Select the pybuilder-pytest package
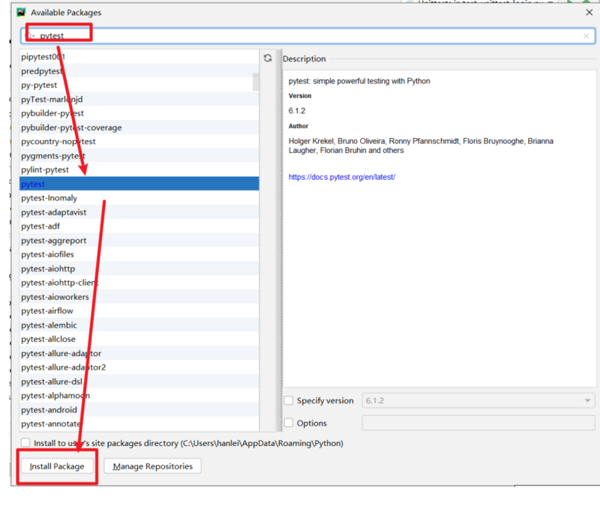Viewport: 600px width, 509px height. pos(139,113)
